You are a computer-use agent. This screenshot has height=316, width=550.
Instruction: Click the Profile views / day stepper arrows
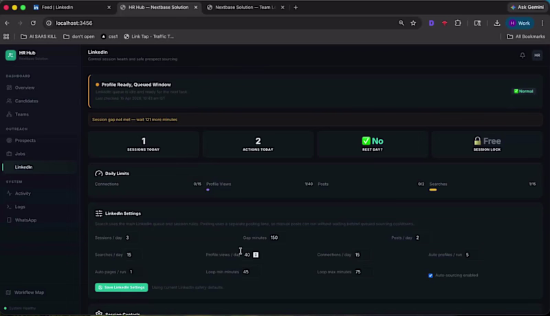pyautogui.click(x=256, y=255)
